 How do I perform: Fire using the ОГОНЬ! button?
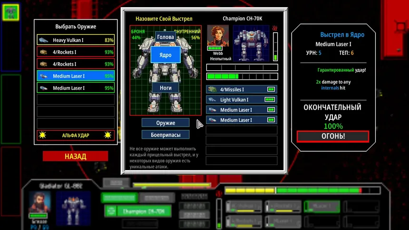[333, 136]
